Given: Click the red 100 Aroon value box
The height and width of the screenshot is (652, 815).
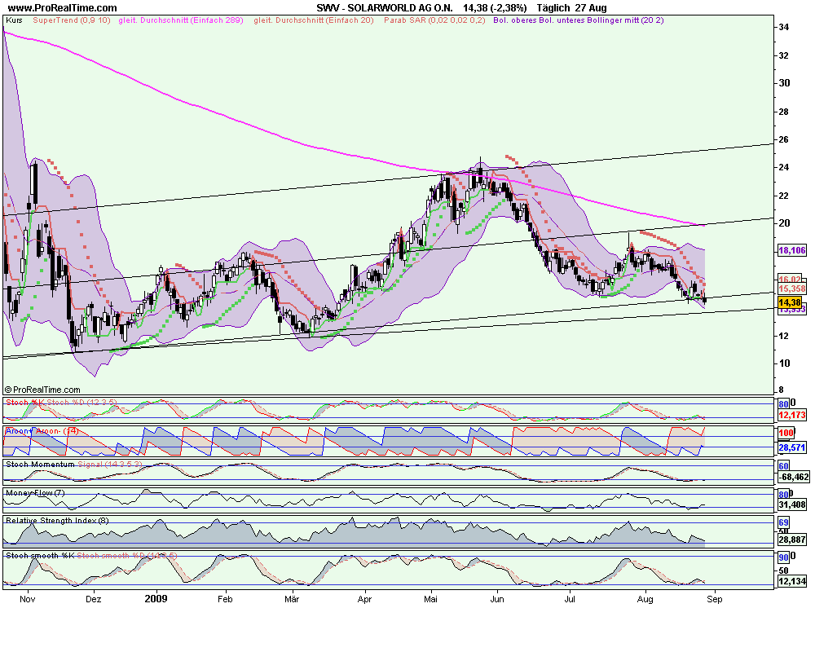Looking at the screenshot, I should point(786,433).
